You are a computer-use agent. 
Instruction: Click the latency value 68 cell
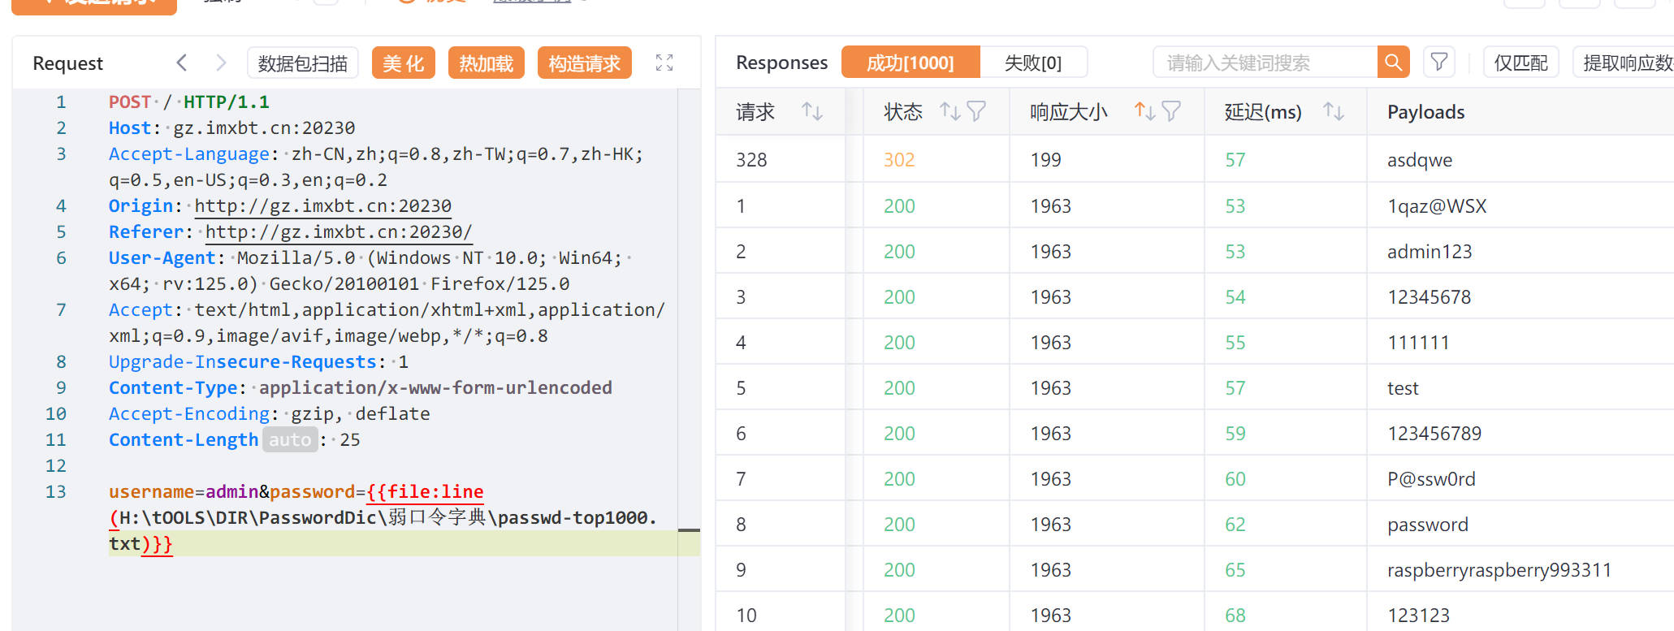pos(1235,615)
